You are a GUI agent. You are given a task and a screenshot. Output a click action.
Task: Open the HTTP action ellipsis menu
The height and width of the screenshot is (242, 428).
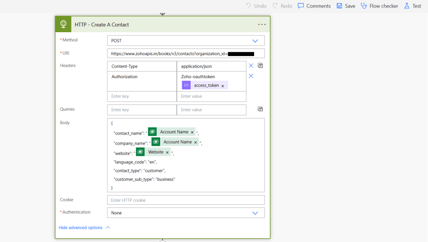[262, 25]
